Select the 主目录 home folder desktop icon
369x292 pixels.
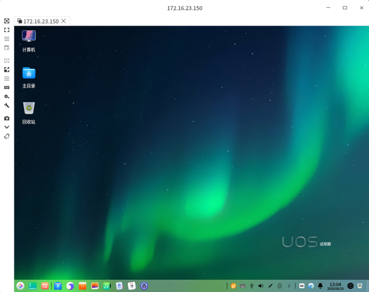29,78
